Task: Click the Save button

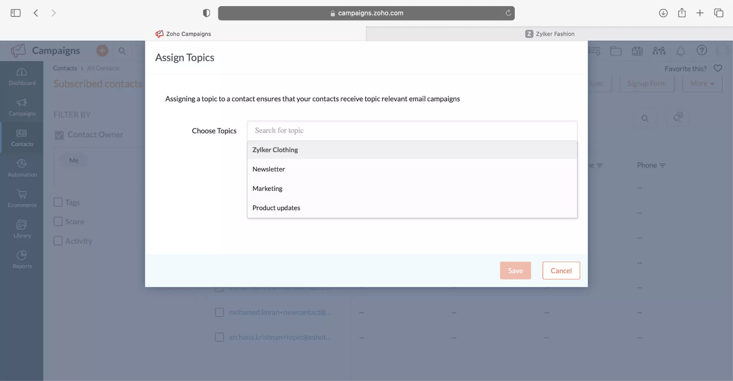Action: click(x=515, y=271)
